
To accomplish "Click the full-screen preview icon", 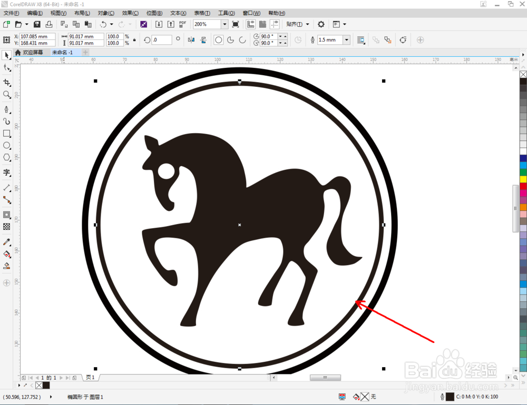I will coord(236,24).
